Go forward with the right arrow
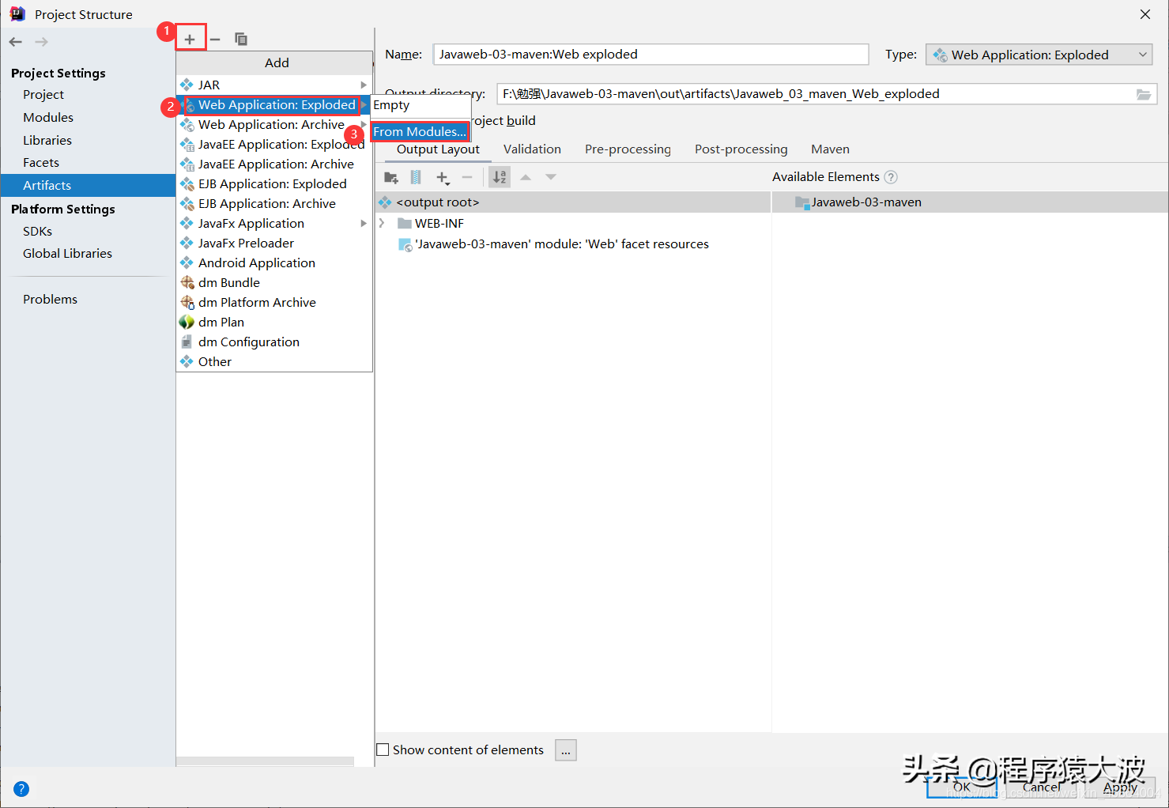 42,42
